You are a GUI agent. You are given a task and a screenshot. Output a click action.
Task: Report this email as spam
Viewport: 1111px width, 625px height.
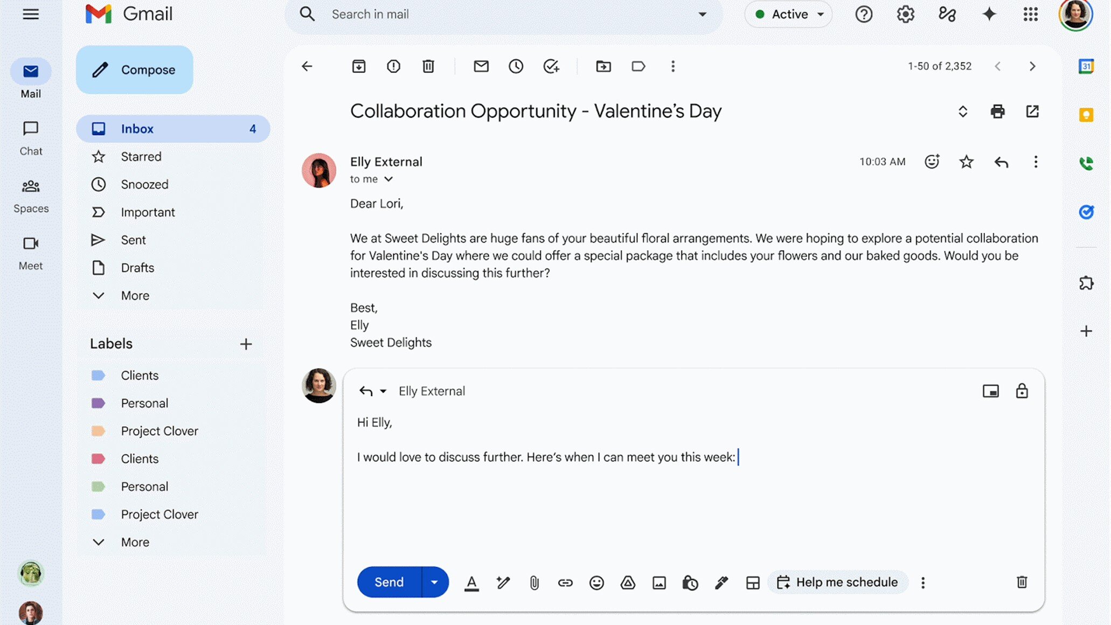(x=393, y=66)
